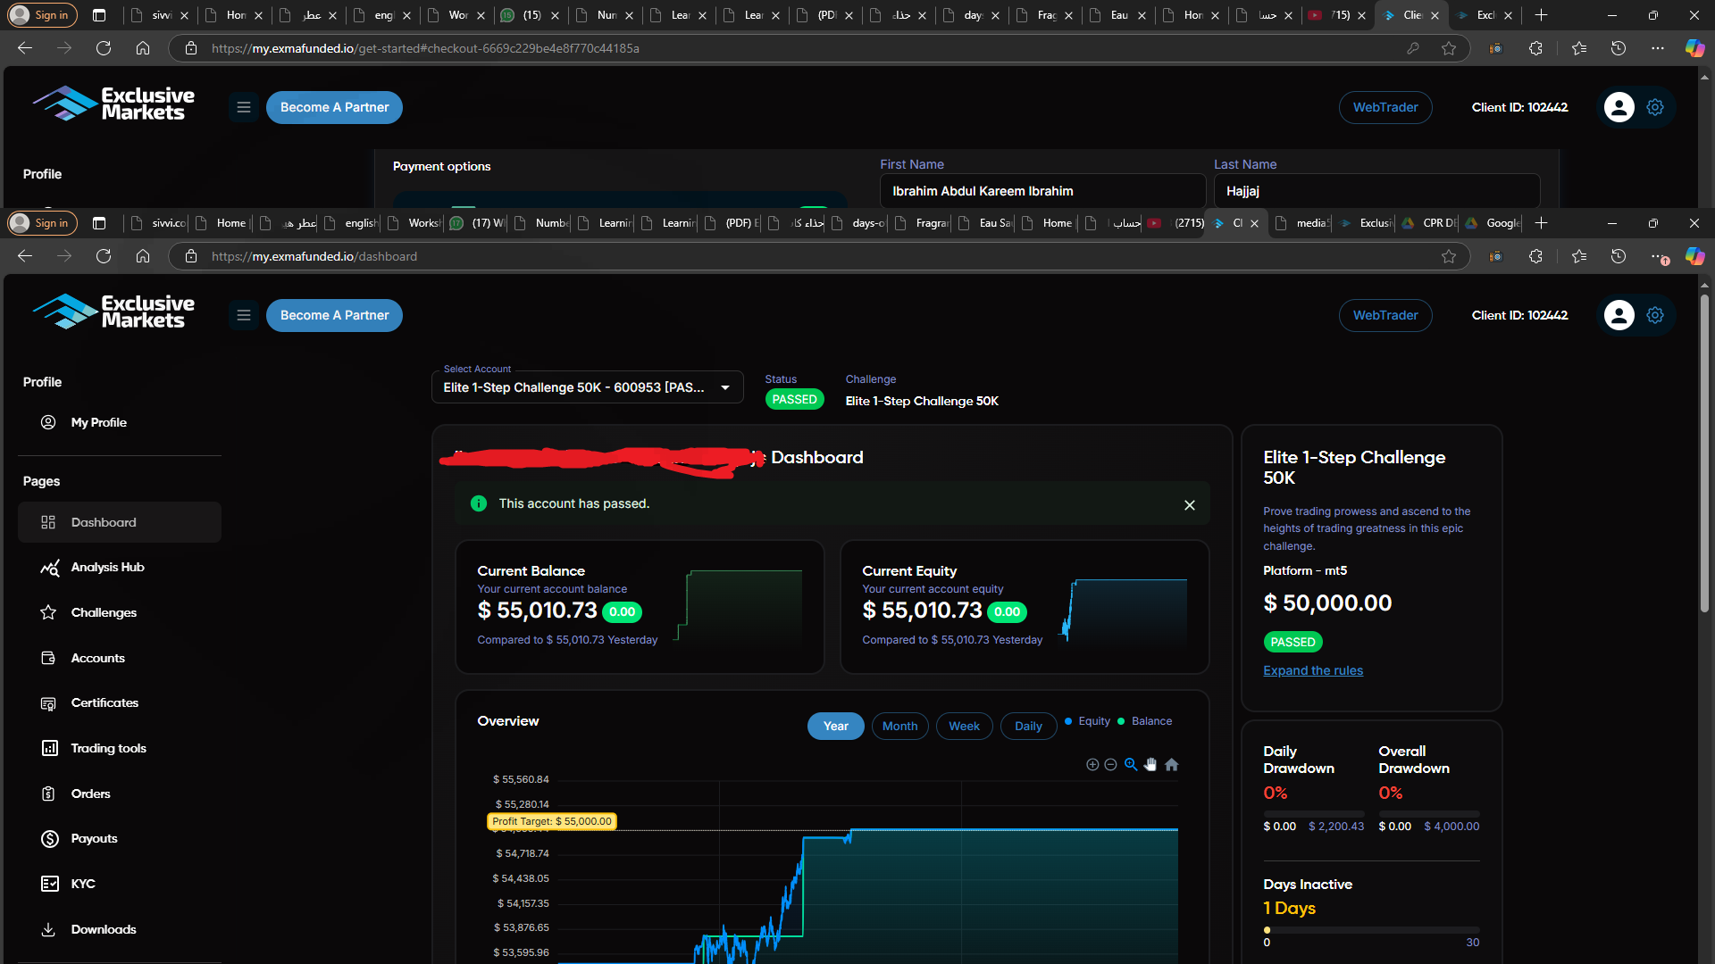Image resolution: width=1715 pixels, height=964 pixels.
Task: Open settings gear in dashboard header
Action: coord(1655,315)
